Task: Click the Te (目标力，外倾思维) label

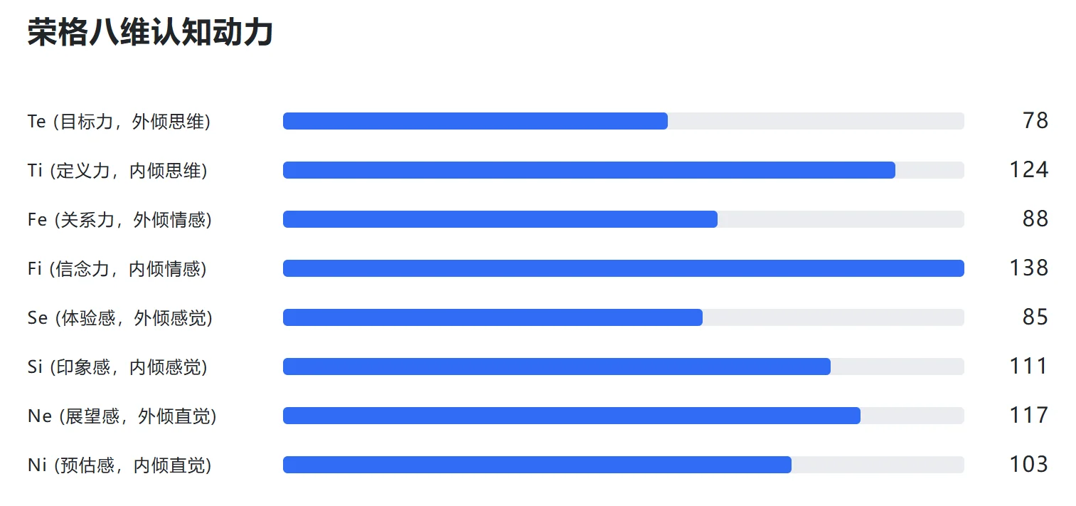Action: coord(119,122)
